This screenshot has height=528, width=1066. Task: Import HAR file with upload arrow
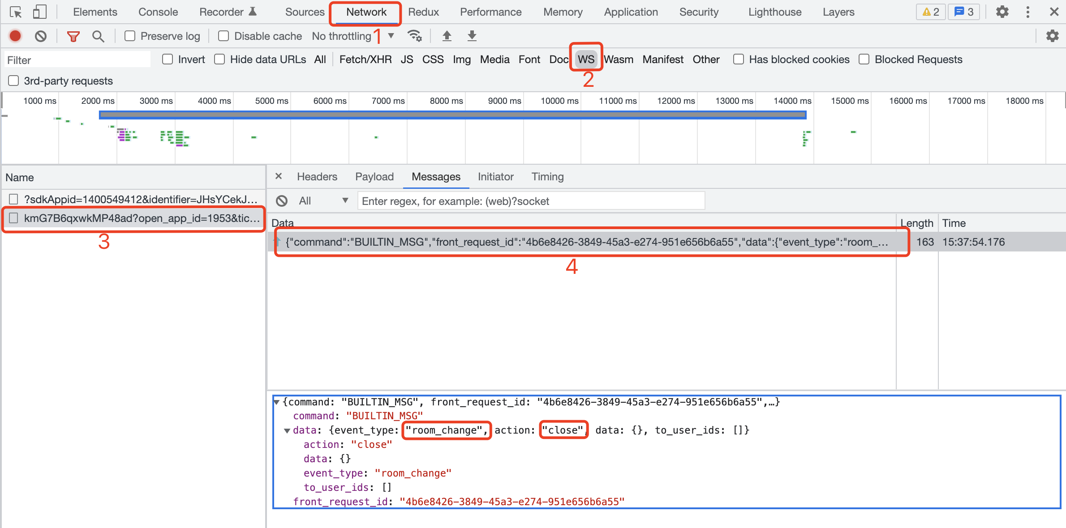pos(447,36)
